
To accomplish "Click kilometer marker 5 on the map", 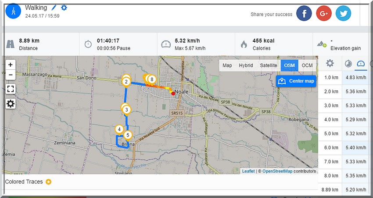I will click(x=128, y=135).
